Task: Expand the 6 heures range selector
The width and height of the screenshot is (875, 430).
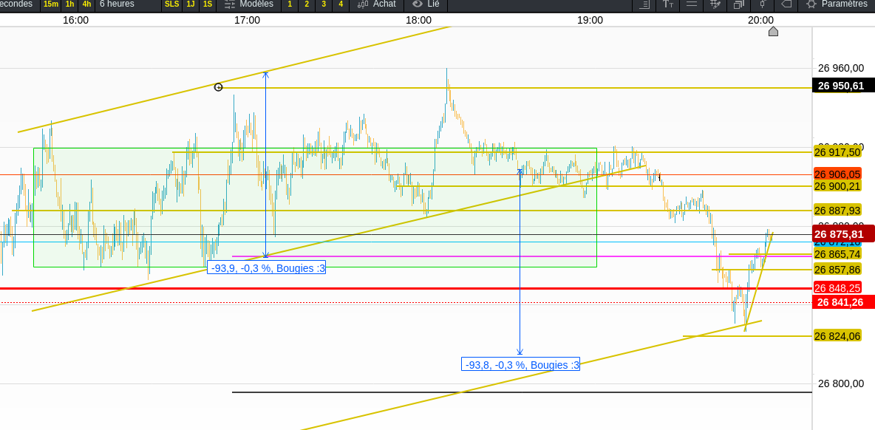Action: [117, 4]
